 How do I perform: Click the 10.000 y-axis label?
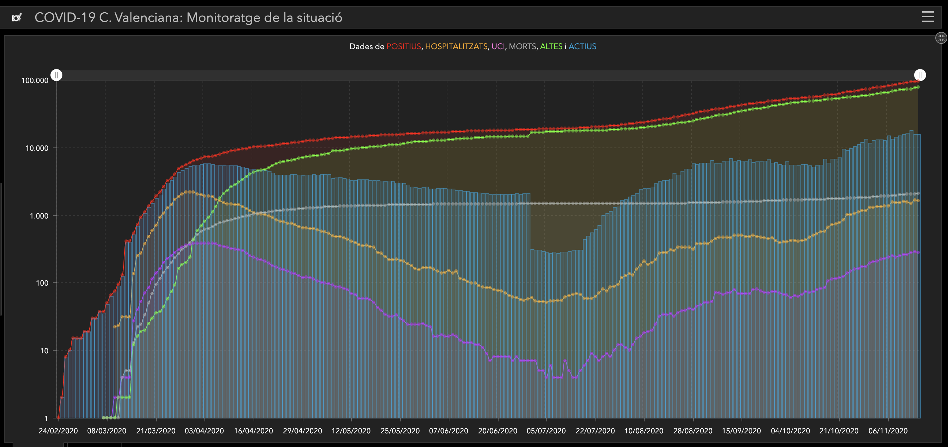(x=37, y=148)
